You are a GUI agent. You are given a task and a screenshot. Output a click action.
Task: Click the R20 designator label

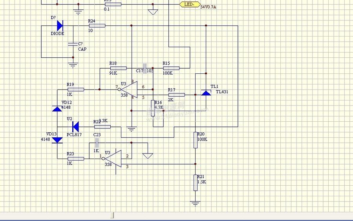[x=201, y=134]
